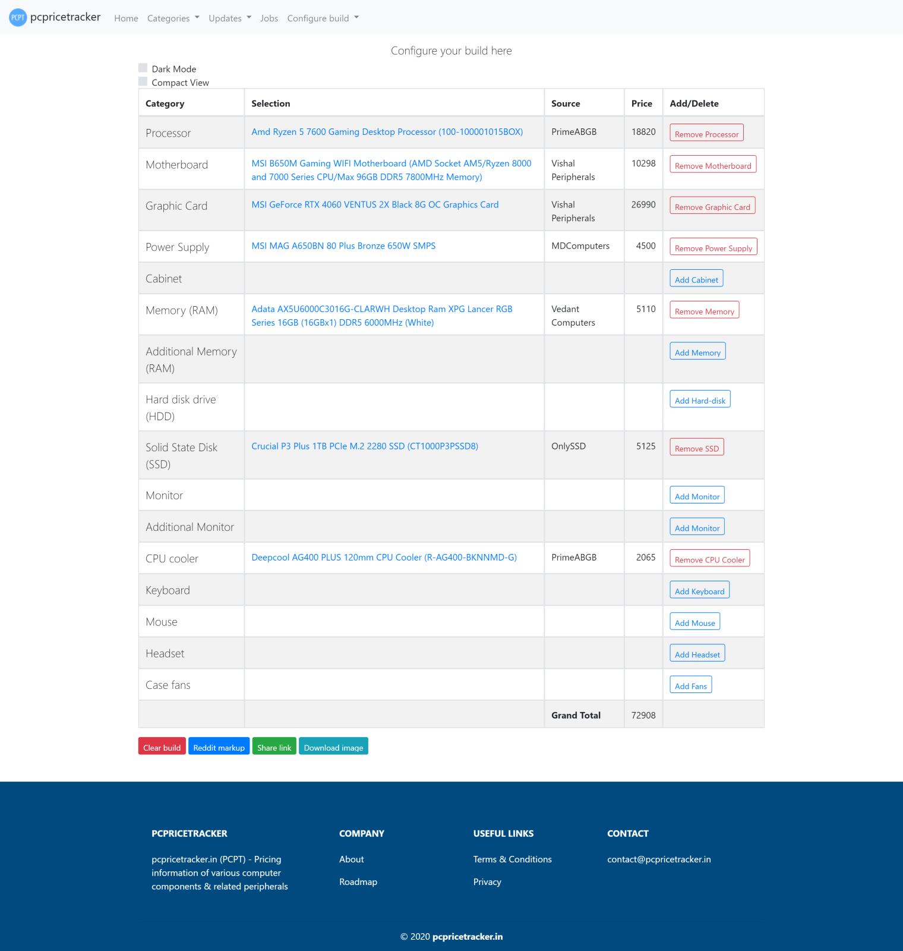Viewport: 903px width, 951px height.
Task: Click Remove Power Supply button
Action: 713,247
